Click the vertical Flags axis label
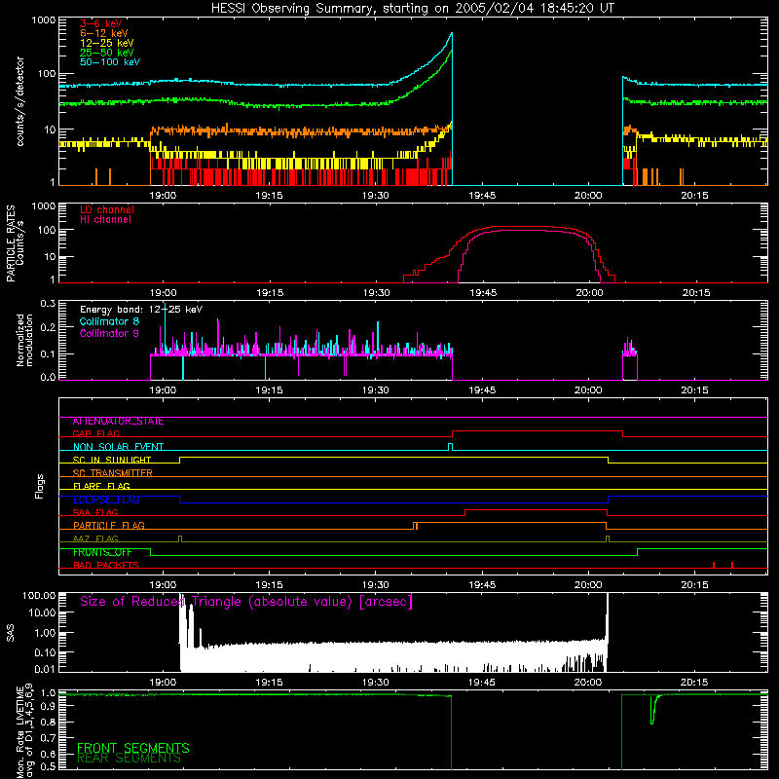Image resolution: width=779 pixels, height=779 pixels. tap(40, 486)
